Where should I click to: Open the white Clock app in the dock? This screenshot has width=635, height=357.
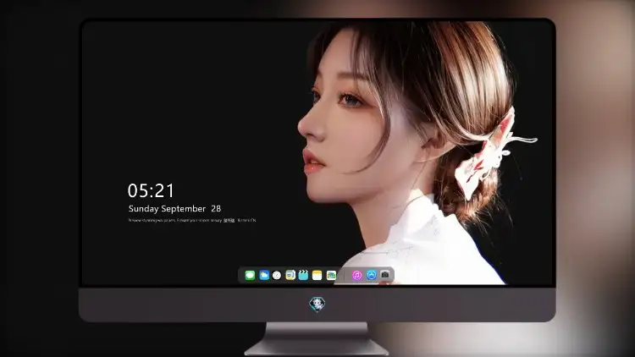(277, 275)
